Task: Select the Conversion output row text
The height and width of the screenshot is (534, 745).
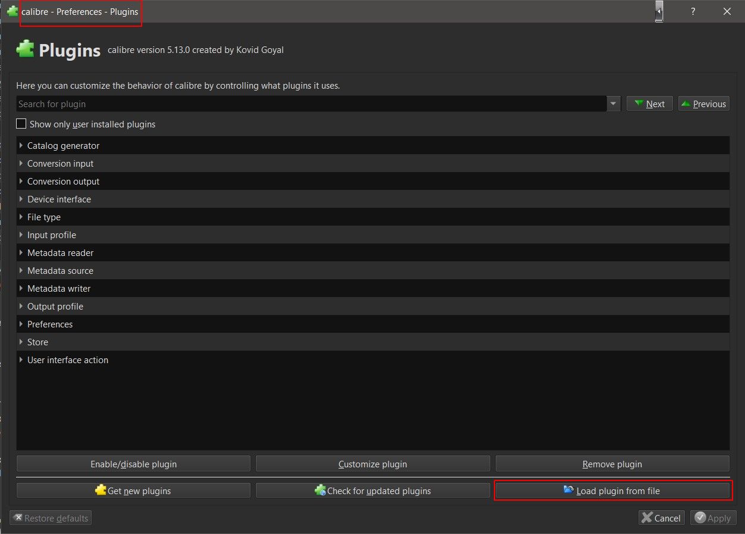Action: coord(63,182)
